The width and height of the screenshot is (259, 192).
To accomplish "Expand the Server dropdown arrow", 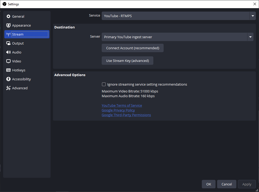I will click(x=250, y=37).
